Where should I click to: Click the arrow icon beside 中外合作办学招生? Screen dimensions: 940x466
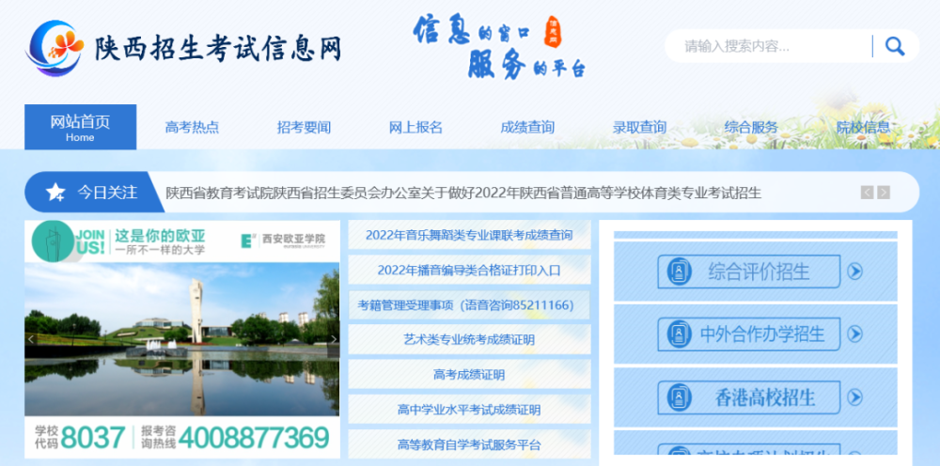pyautogui.click(x=854, y=334)
